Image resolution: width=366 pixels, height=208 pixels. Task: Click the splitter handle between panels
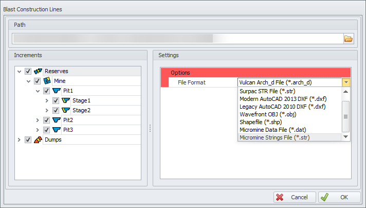tap(150, 128)
